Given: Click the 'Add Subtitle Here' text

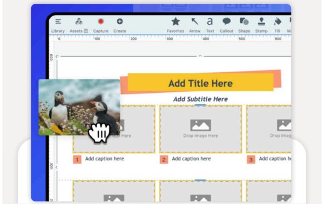Looking at the screenshot, I should (200, 99).
